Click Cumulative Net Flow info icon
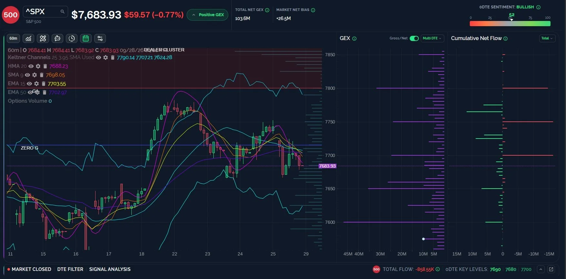Image resolution: width=566 pixels, height=279 pixels. pos(505,39)
